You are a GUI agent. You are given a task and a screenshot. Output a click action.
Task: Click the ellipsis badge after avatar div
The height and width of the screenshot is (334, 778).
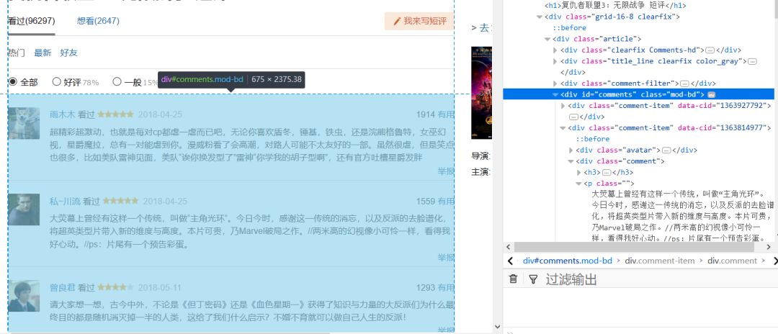click(666, 150)
